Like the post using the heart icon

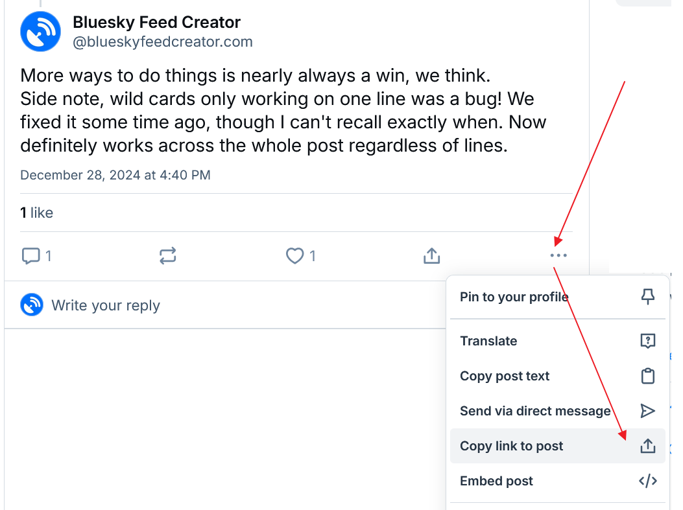pos(294,255)
